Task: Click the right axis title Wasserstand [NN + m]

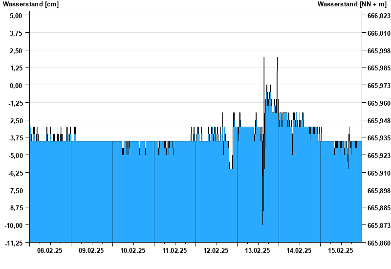Action: (x=352, y=4)
